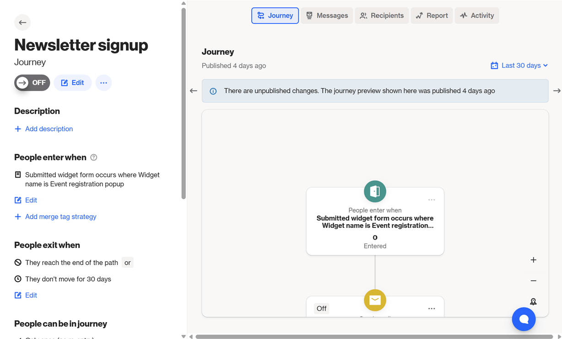Screen dimensions: 562x339
Task: Click the 'or' tag in exit conditions
Action: tap(128, 263)
